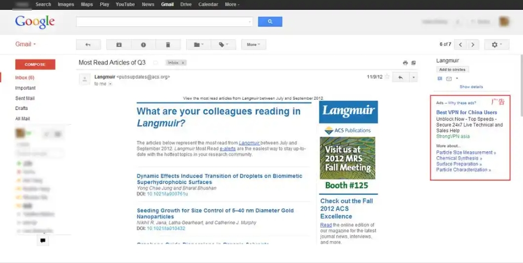
Task: Click Read link for online edition
Action: coord(326,225)
